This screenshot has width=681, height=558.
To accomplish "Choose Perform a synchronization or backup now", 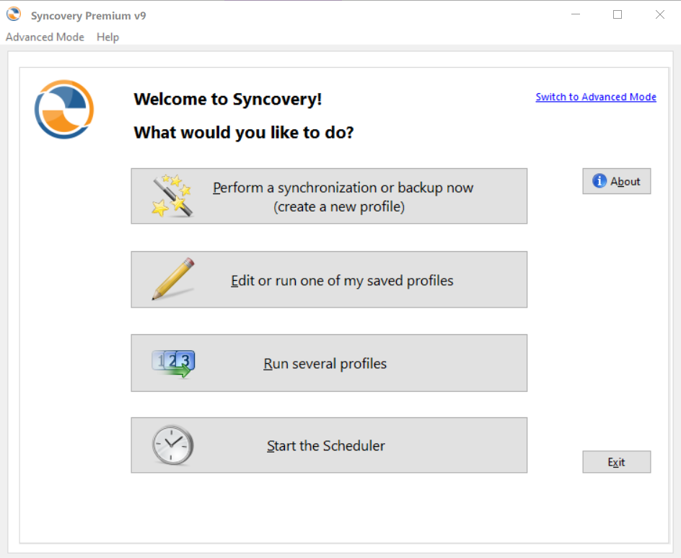I will coord(329,196).
